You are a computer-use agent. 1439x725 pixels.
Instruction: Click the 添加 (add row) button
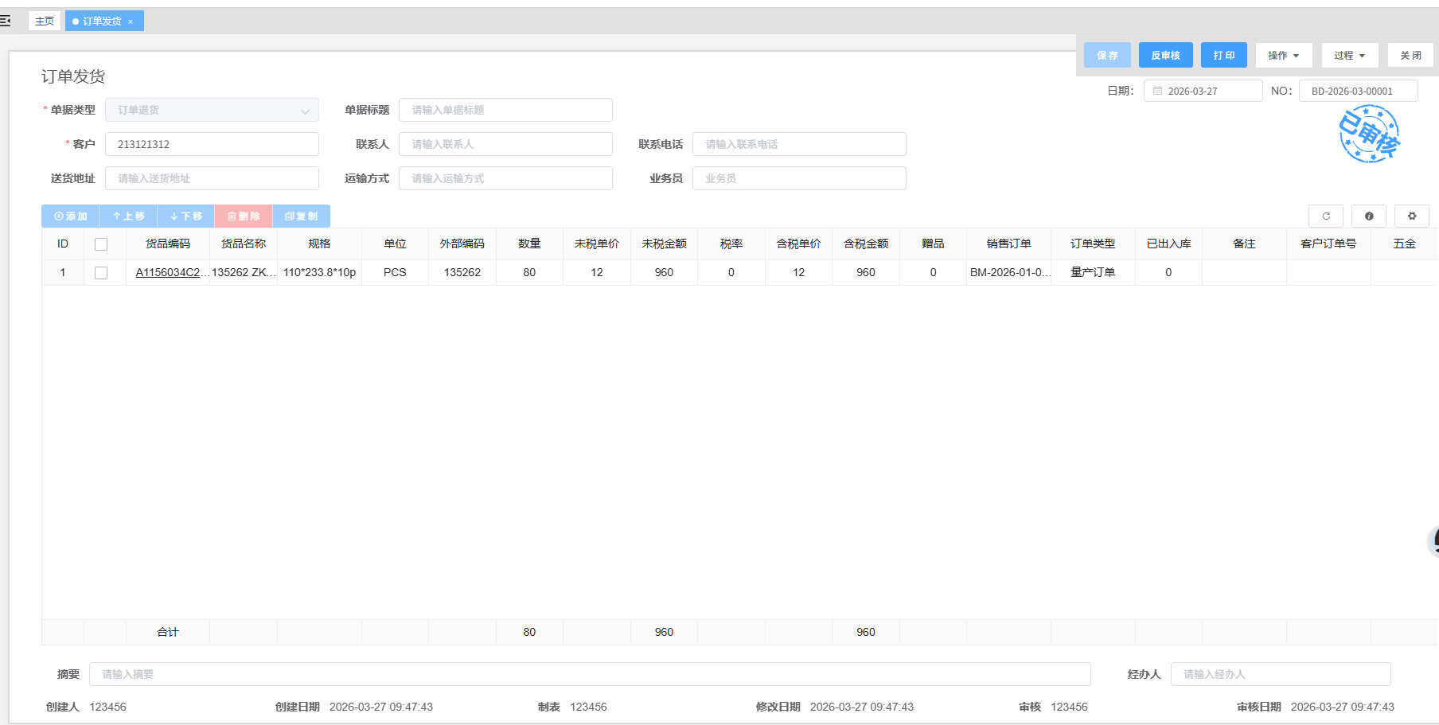click(x=70, y=216)
